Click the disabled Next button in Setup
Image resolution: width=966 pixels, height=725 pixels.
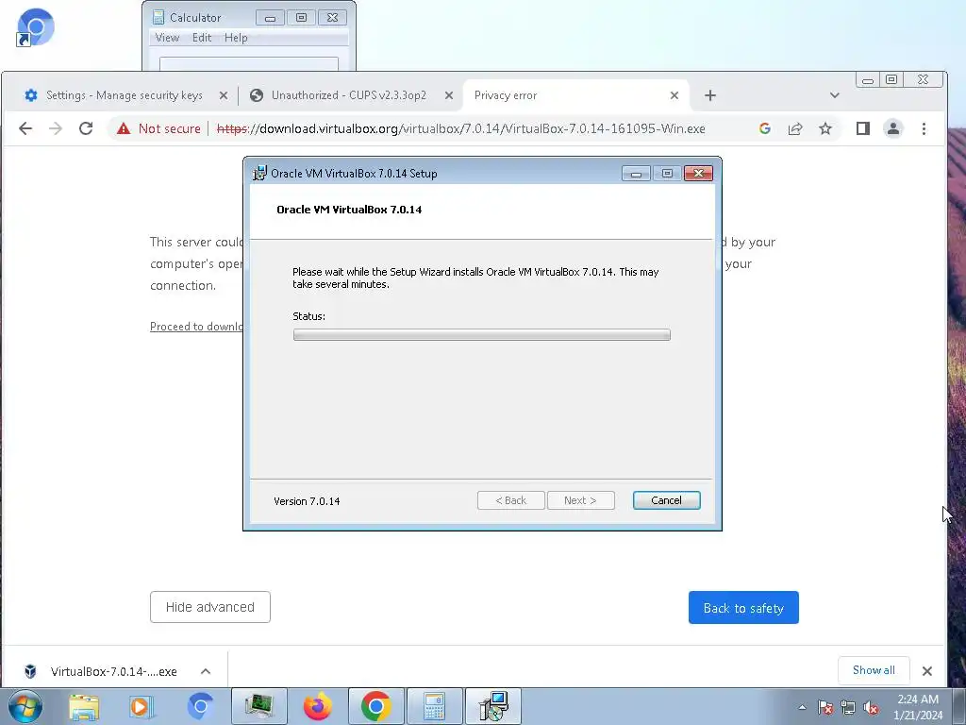[580, 500]
